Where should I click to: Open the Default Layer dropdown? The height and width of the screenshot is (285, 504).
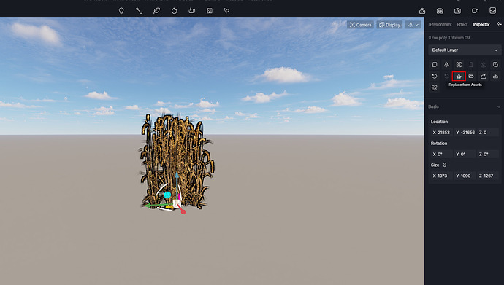click(465, 50)
